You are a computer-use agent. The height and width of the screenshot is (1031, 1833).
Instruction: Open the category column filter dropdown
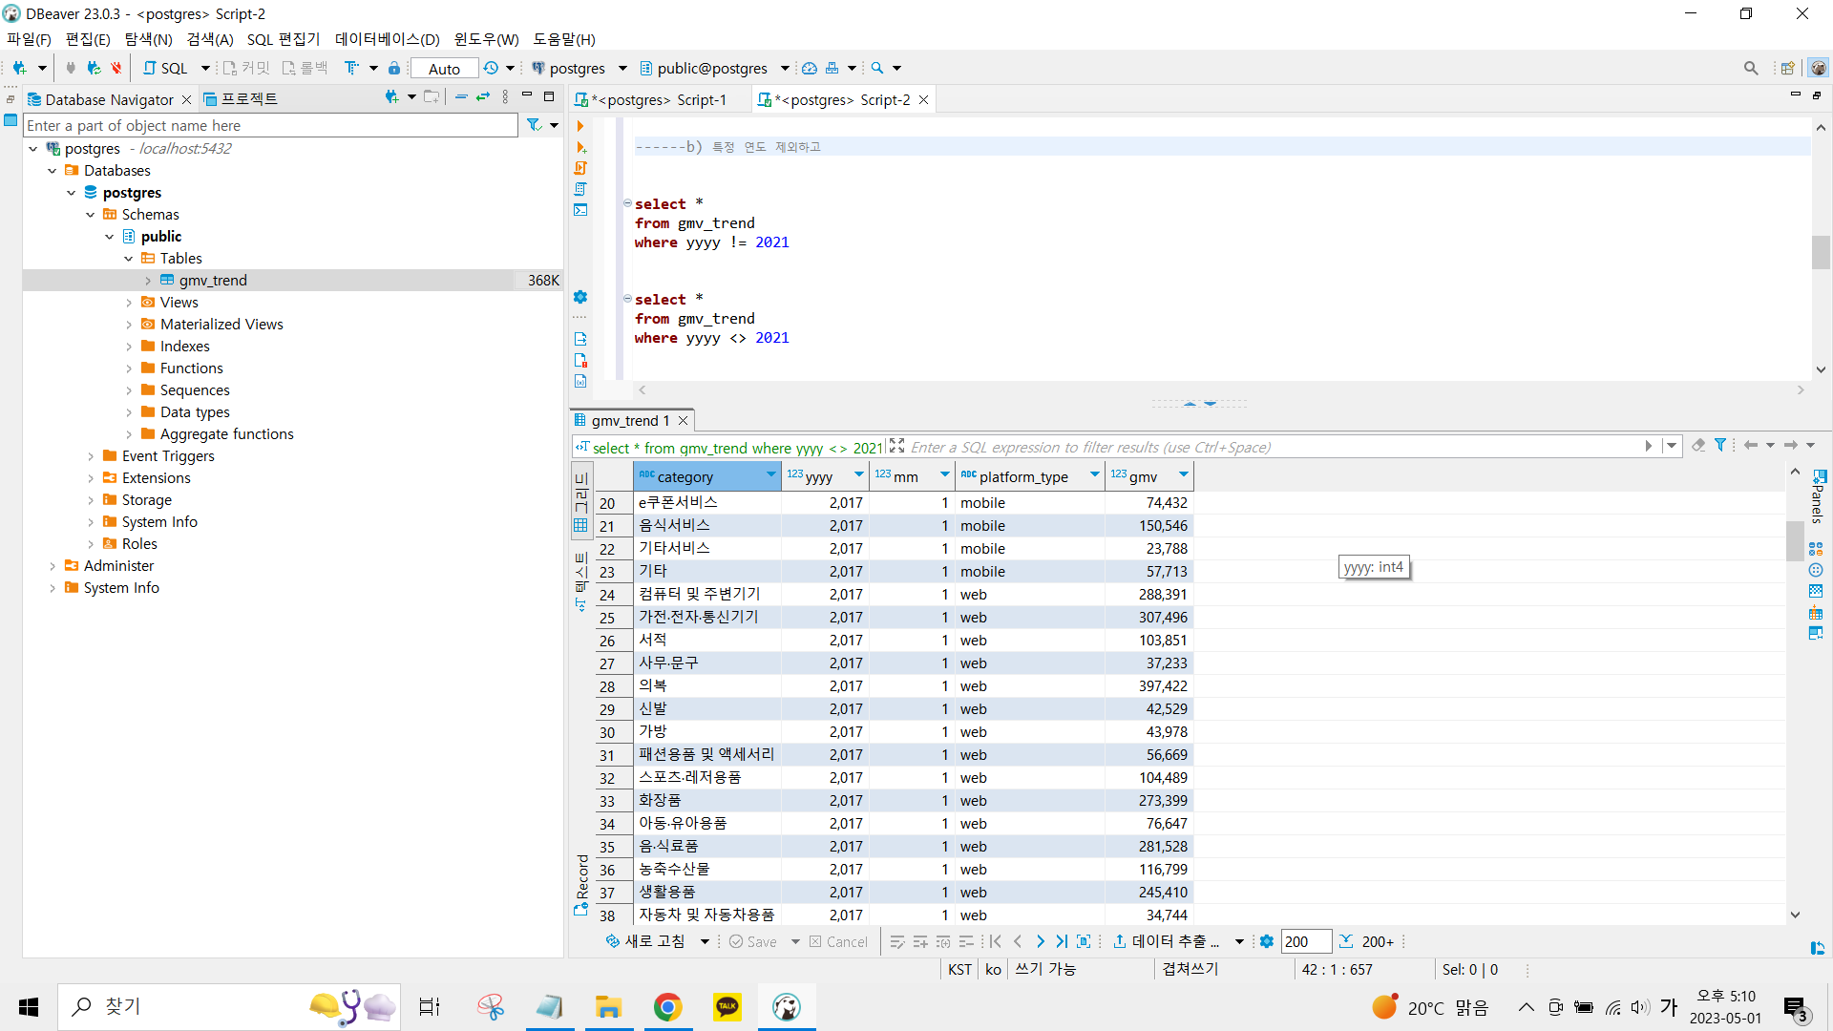770,475
